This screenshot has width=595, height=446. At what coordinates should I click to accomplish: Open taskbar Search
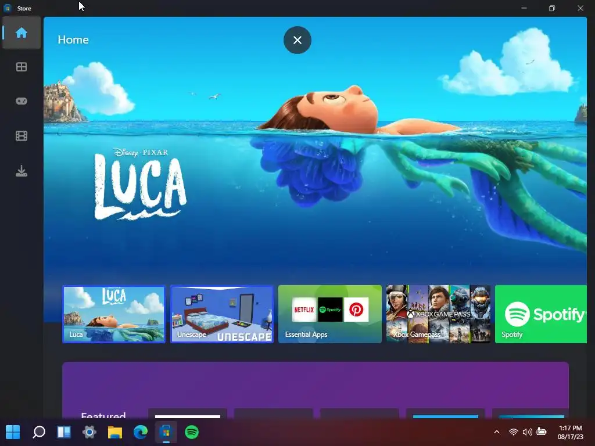[39, 432]
